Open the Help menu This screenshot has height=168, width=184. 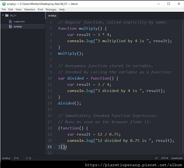tap(62, 9)
